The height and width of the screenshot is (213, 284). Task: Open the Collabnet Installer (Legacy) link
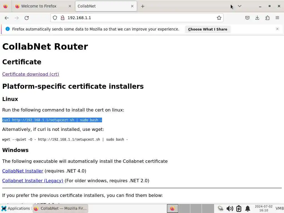(x=33, y=181)
